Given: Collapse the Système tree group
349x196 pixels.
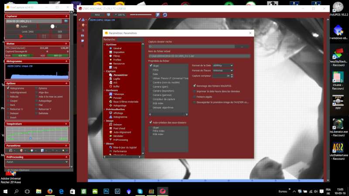Looking at the screenshot, I should [x=105, y=45].
